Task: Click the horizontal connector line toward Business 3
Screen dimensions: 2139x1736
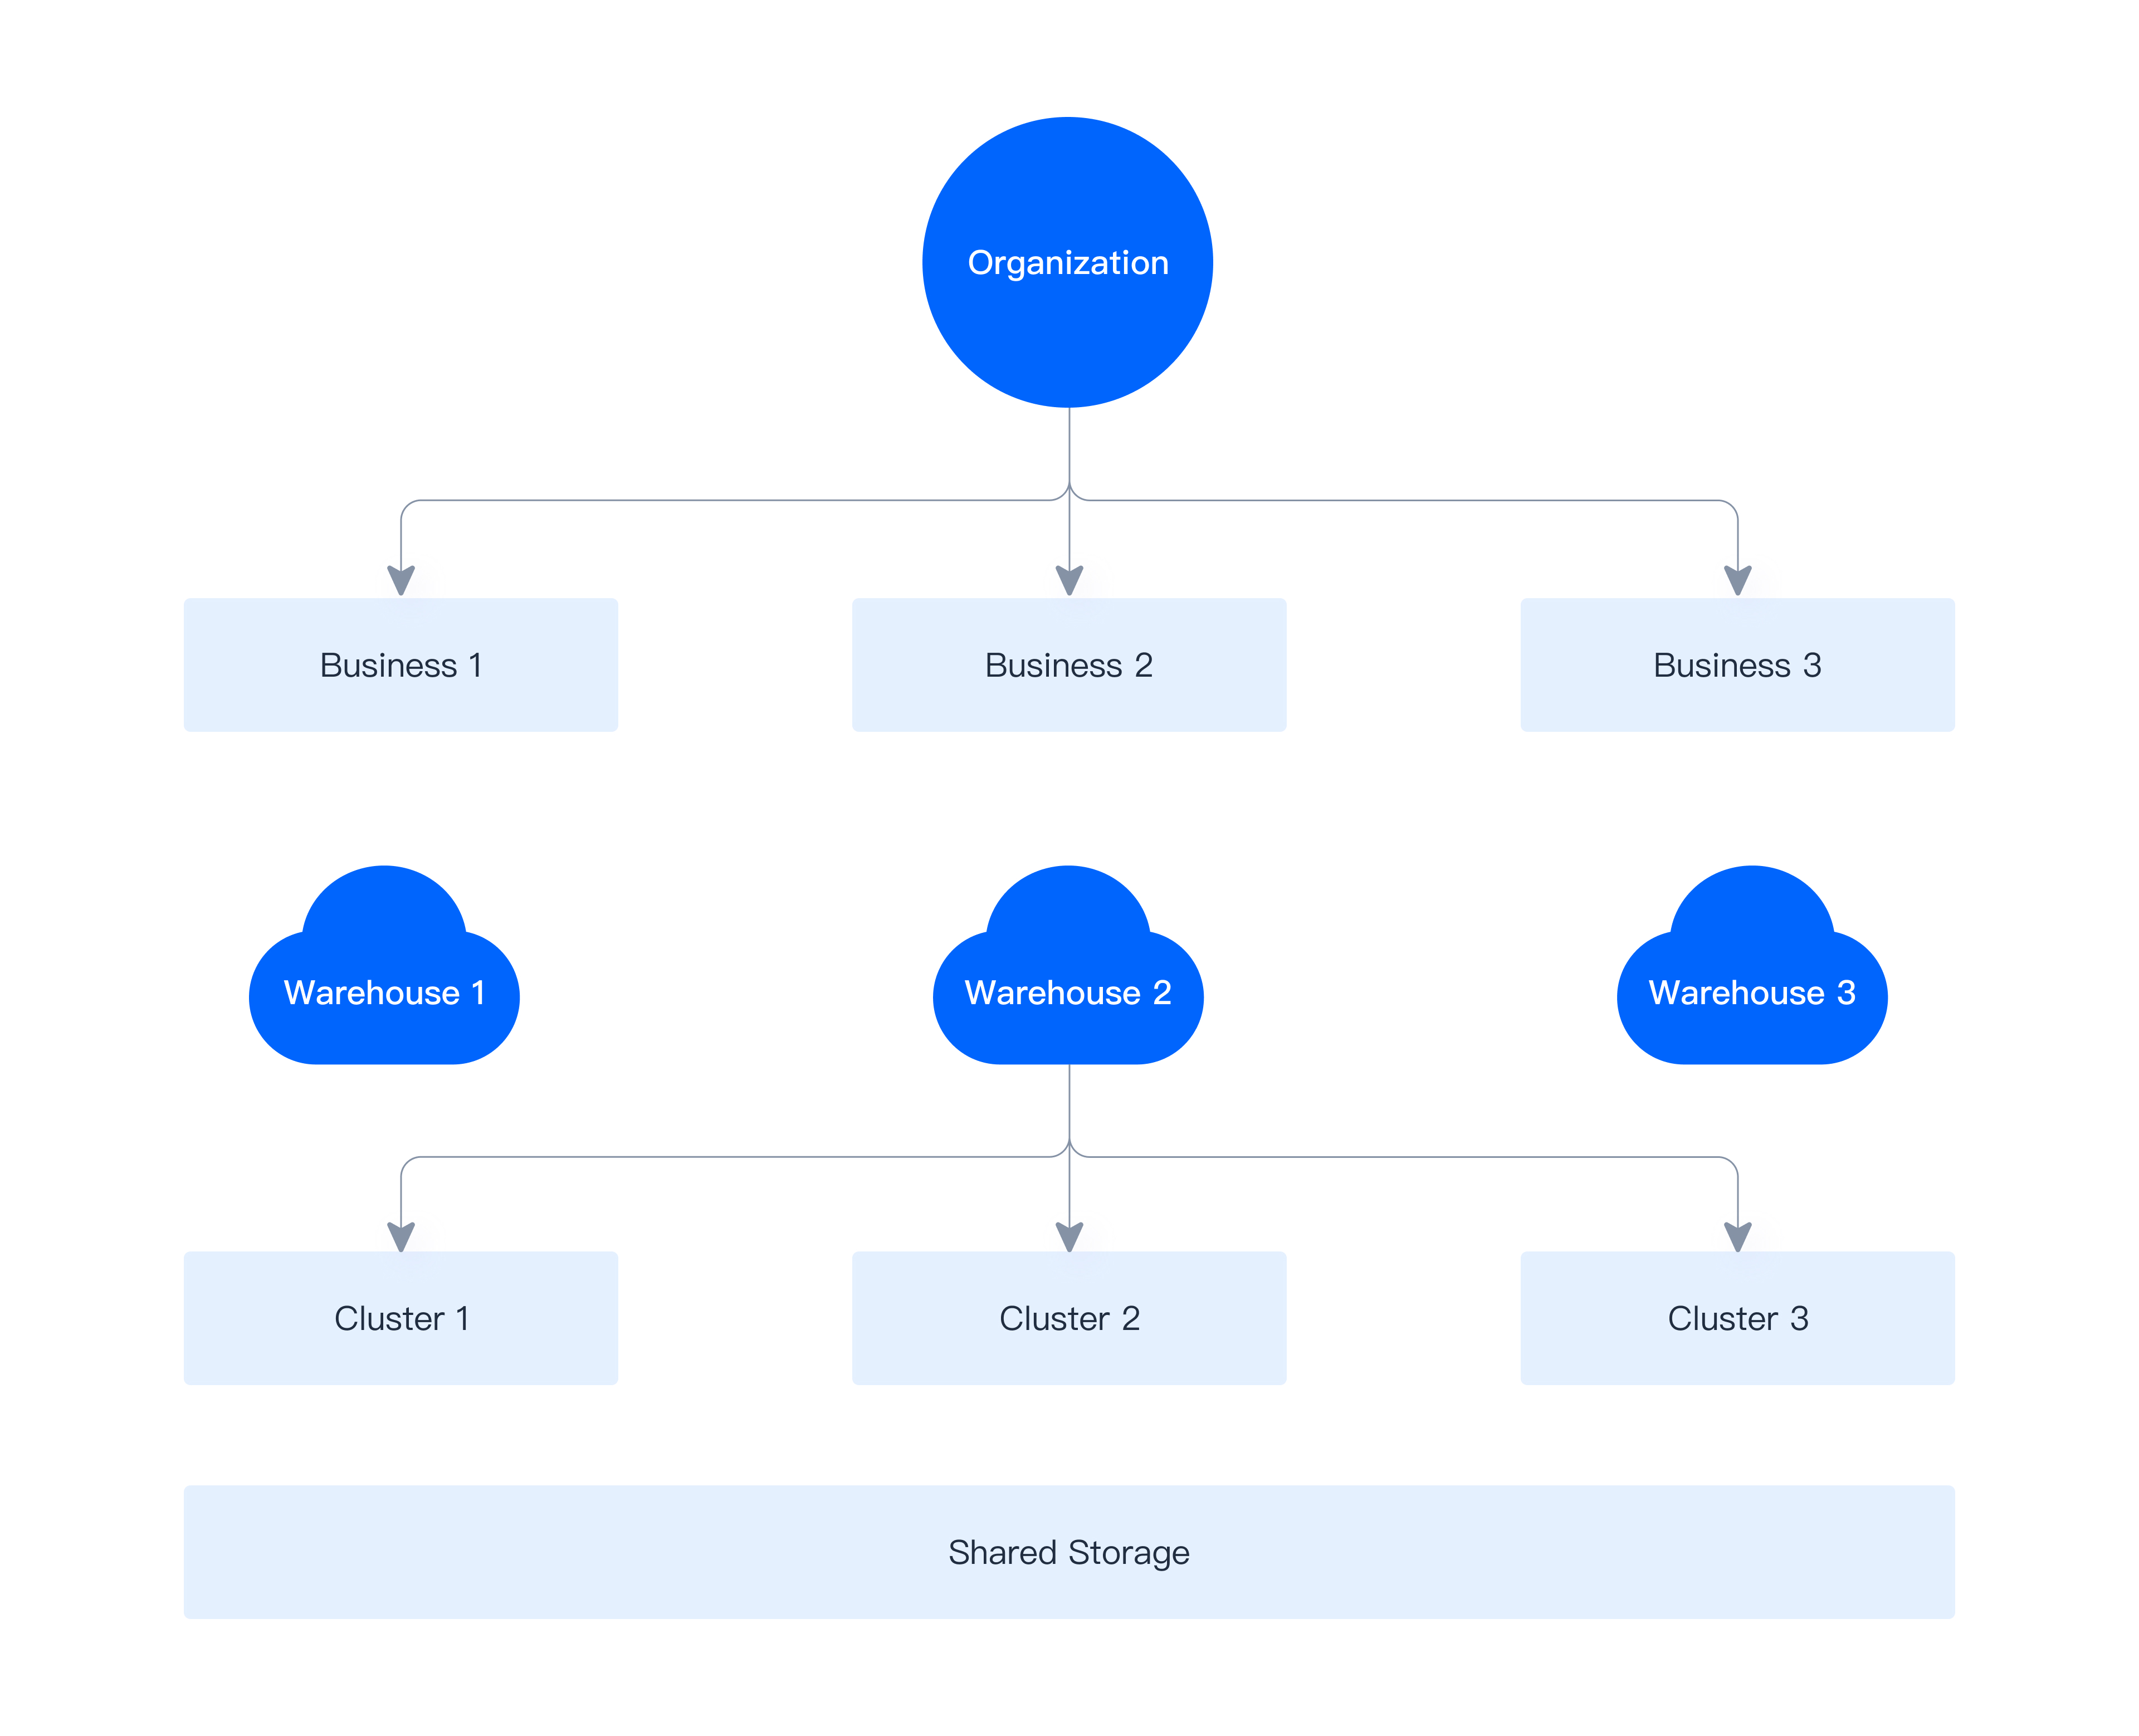Action: (1400, 500)
